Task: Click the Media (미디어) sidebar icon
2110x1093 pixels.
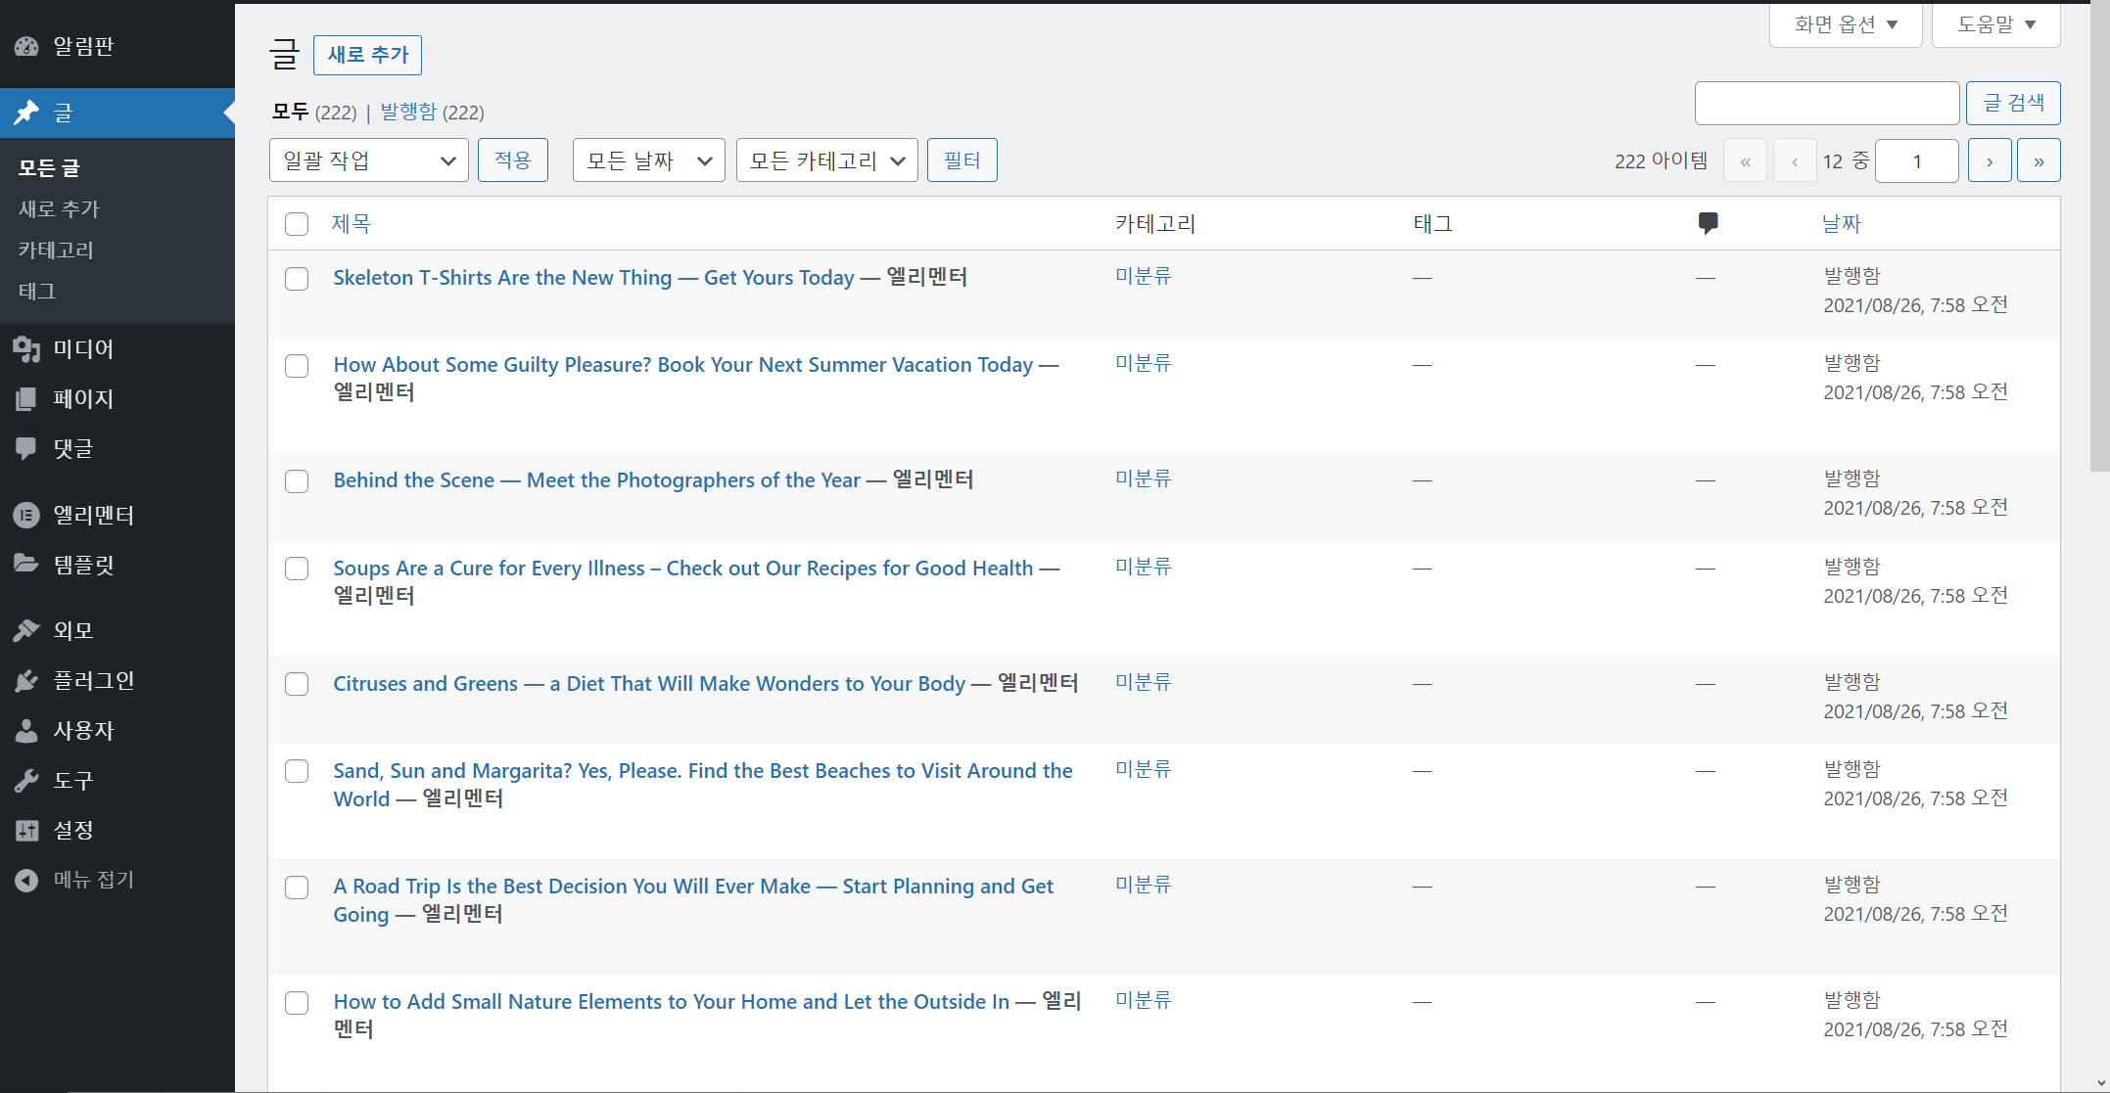Action: click(x=26, y=349)
